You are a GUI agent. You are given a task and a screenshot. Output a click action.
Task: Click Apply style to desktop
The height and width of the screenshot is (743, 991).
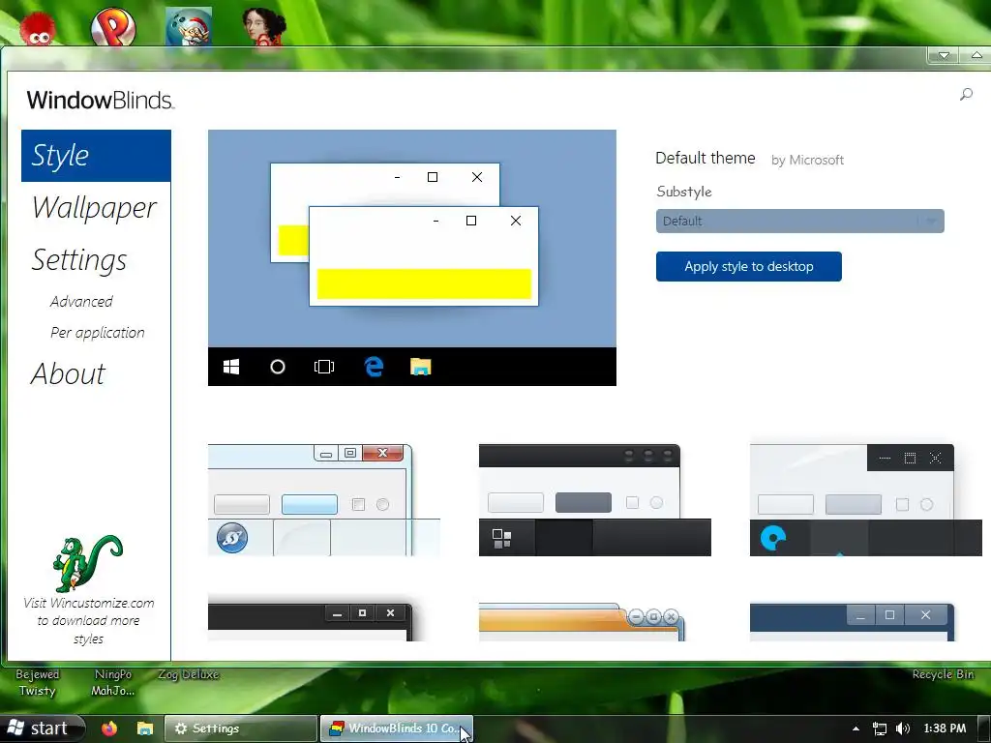748,267
